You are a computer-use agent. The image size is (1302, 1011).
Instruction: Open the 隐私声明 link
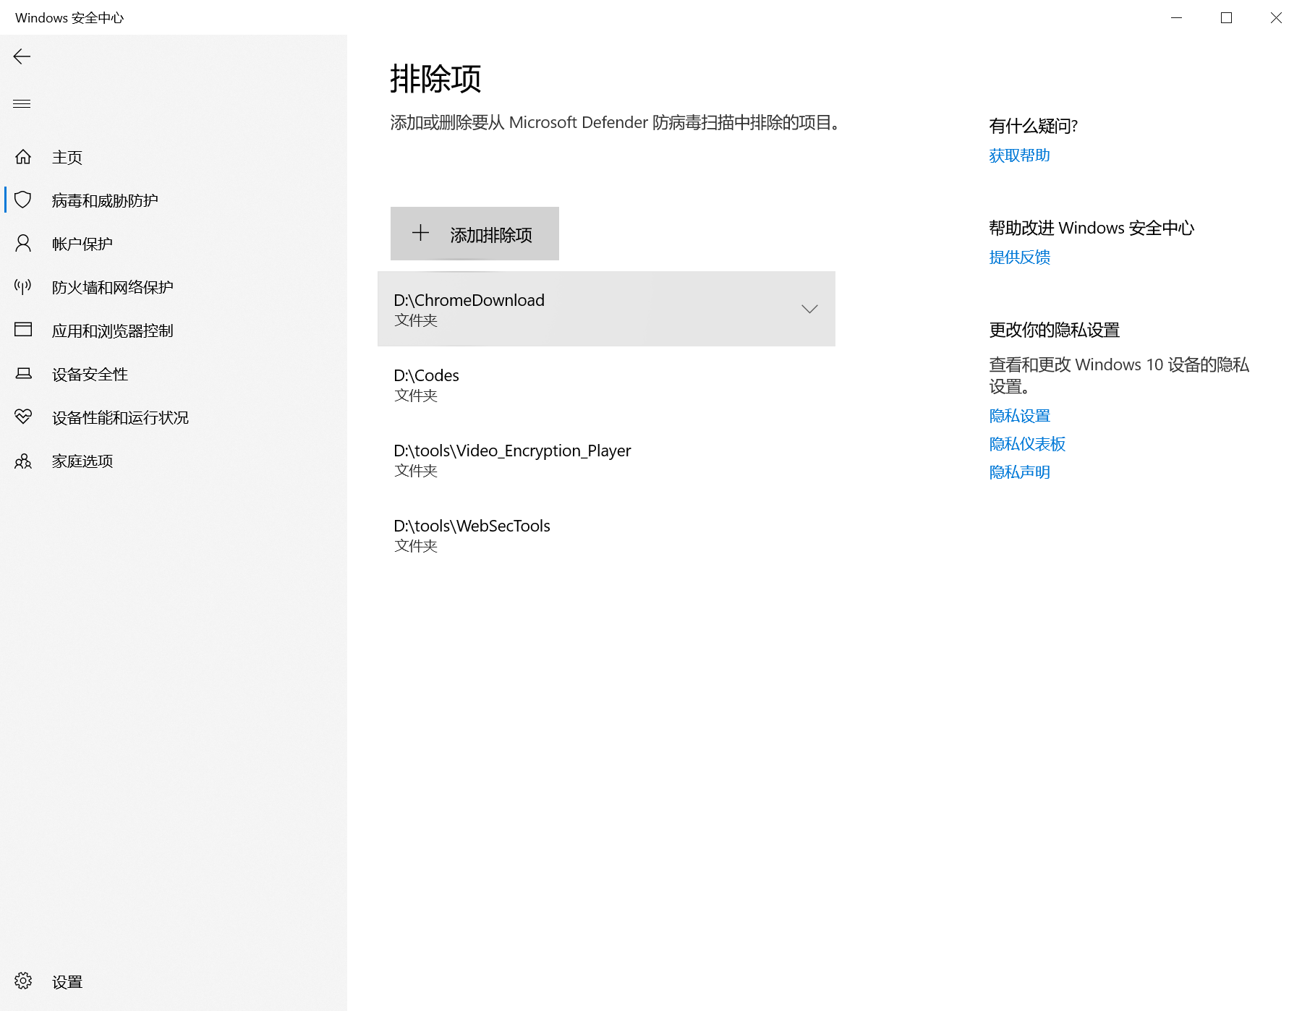pos(1019,472)
